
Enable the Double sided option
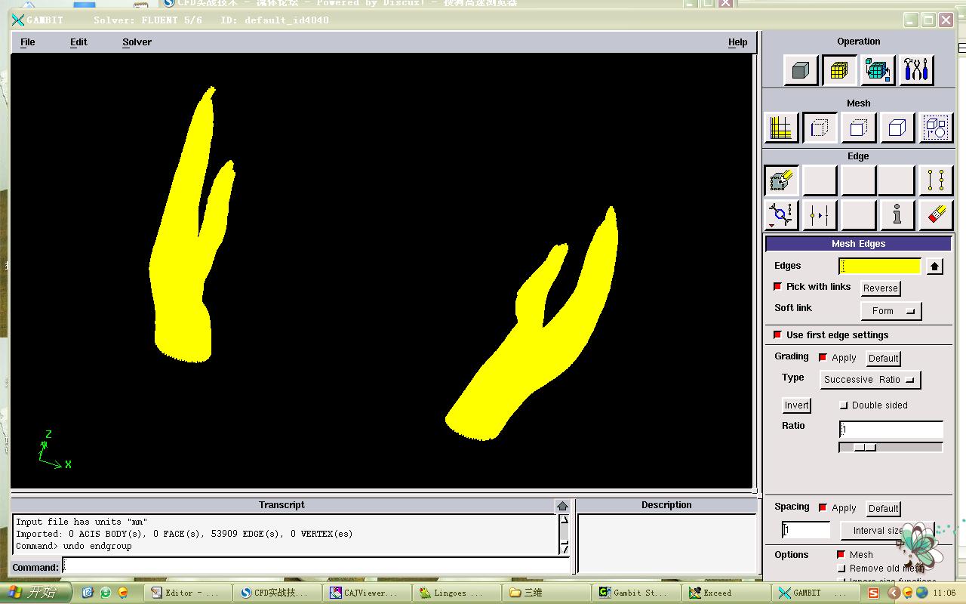point(844,405)
